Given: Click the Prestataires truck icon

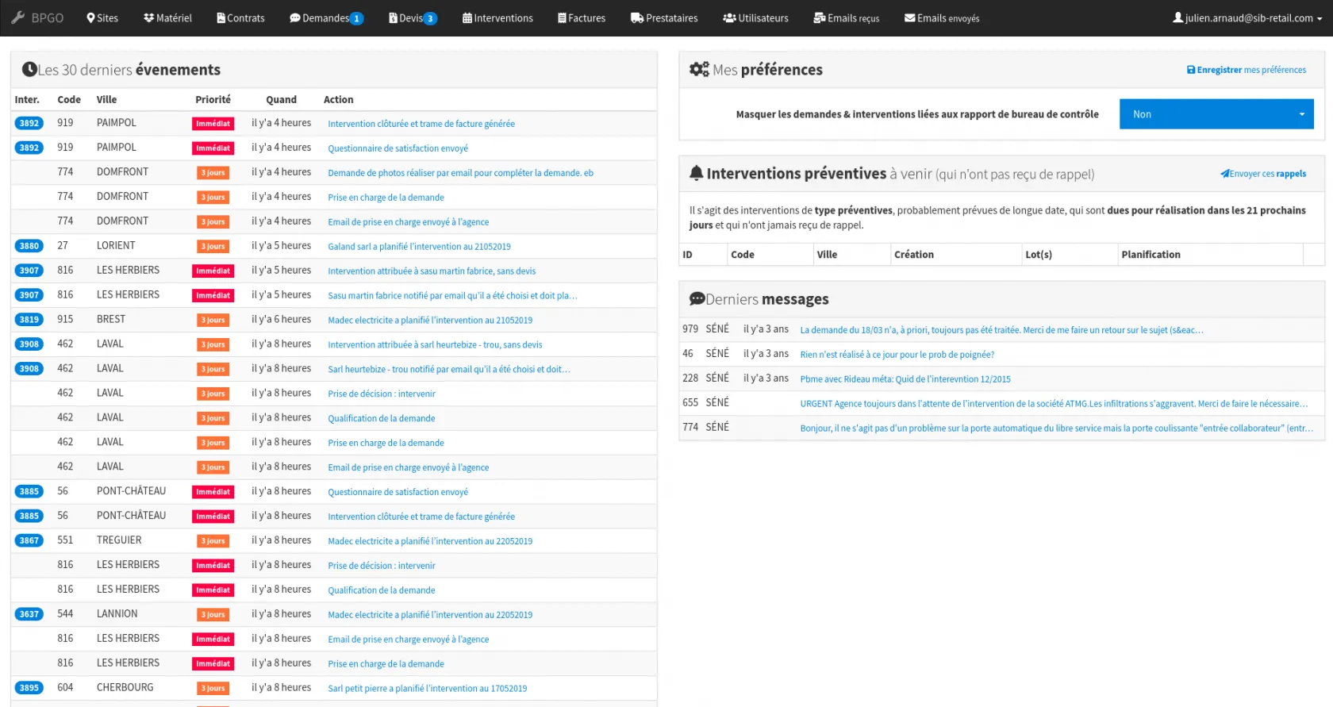Looking at the screenshot, I should click(x=636, y=17).
